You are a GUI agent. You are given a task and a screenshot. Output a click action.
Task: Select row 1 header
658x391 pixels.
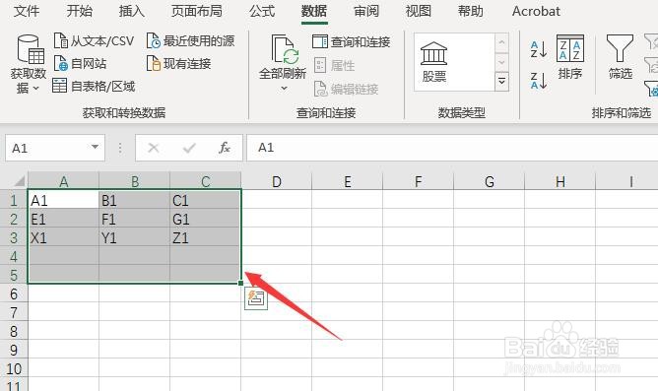[14, 200]
